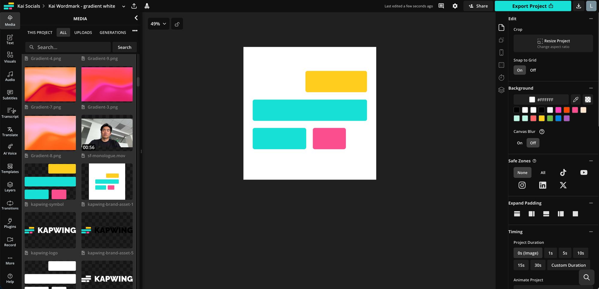The height and width of the screenshot is (289, 599).
Task: Select the 30s project duration
Action: point(538,265)
